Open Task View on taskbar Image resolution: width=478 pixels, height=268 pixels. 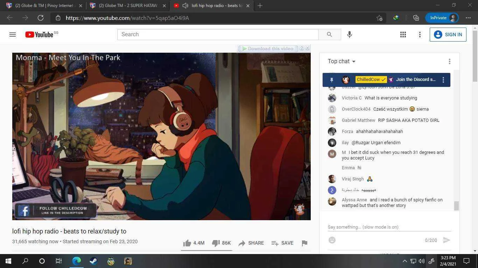pyautogui.click(x=59, y=261)
